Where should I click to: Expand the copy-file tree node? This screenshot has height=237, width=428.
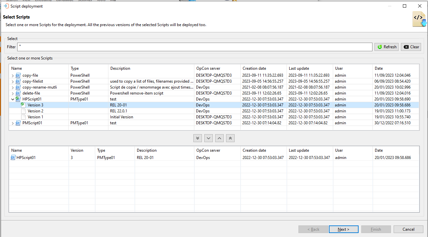coord(13,75)
